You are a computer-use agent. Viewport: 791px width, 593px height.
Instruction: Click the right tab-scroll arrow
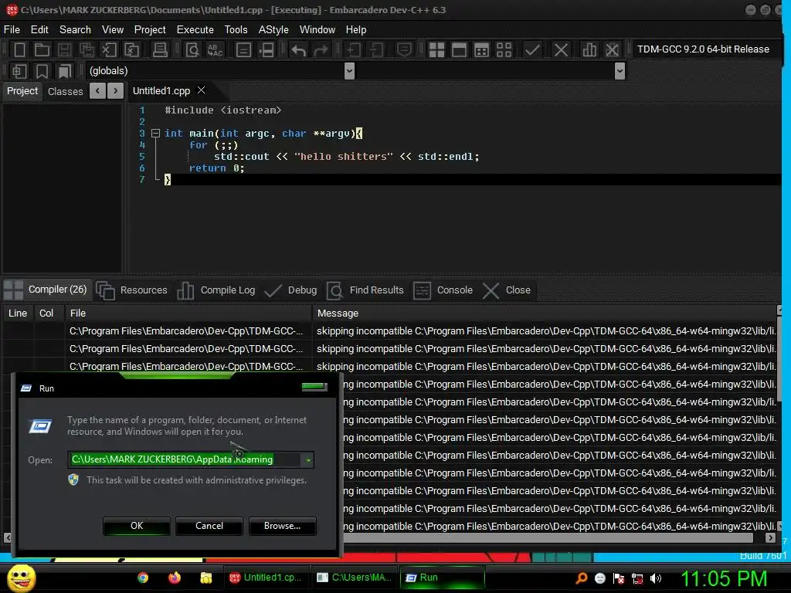(x=116, y=91)
